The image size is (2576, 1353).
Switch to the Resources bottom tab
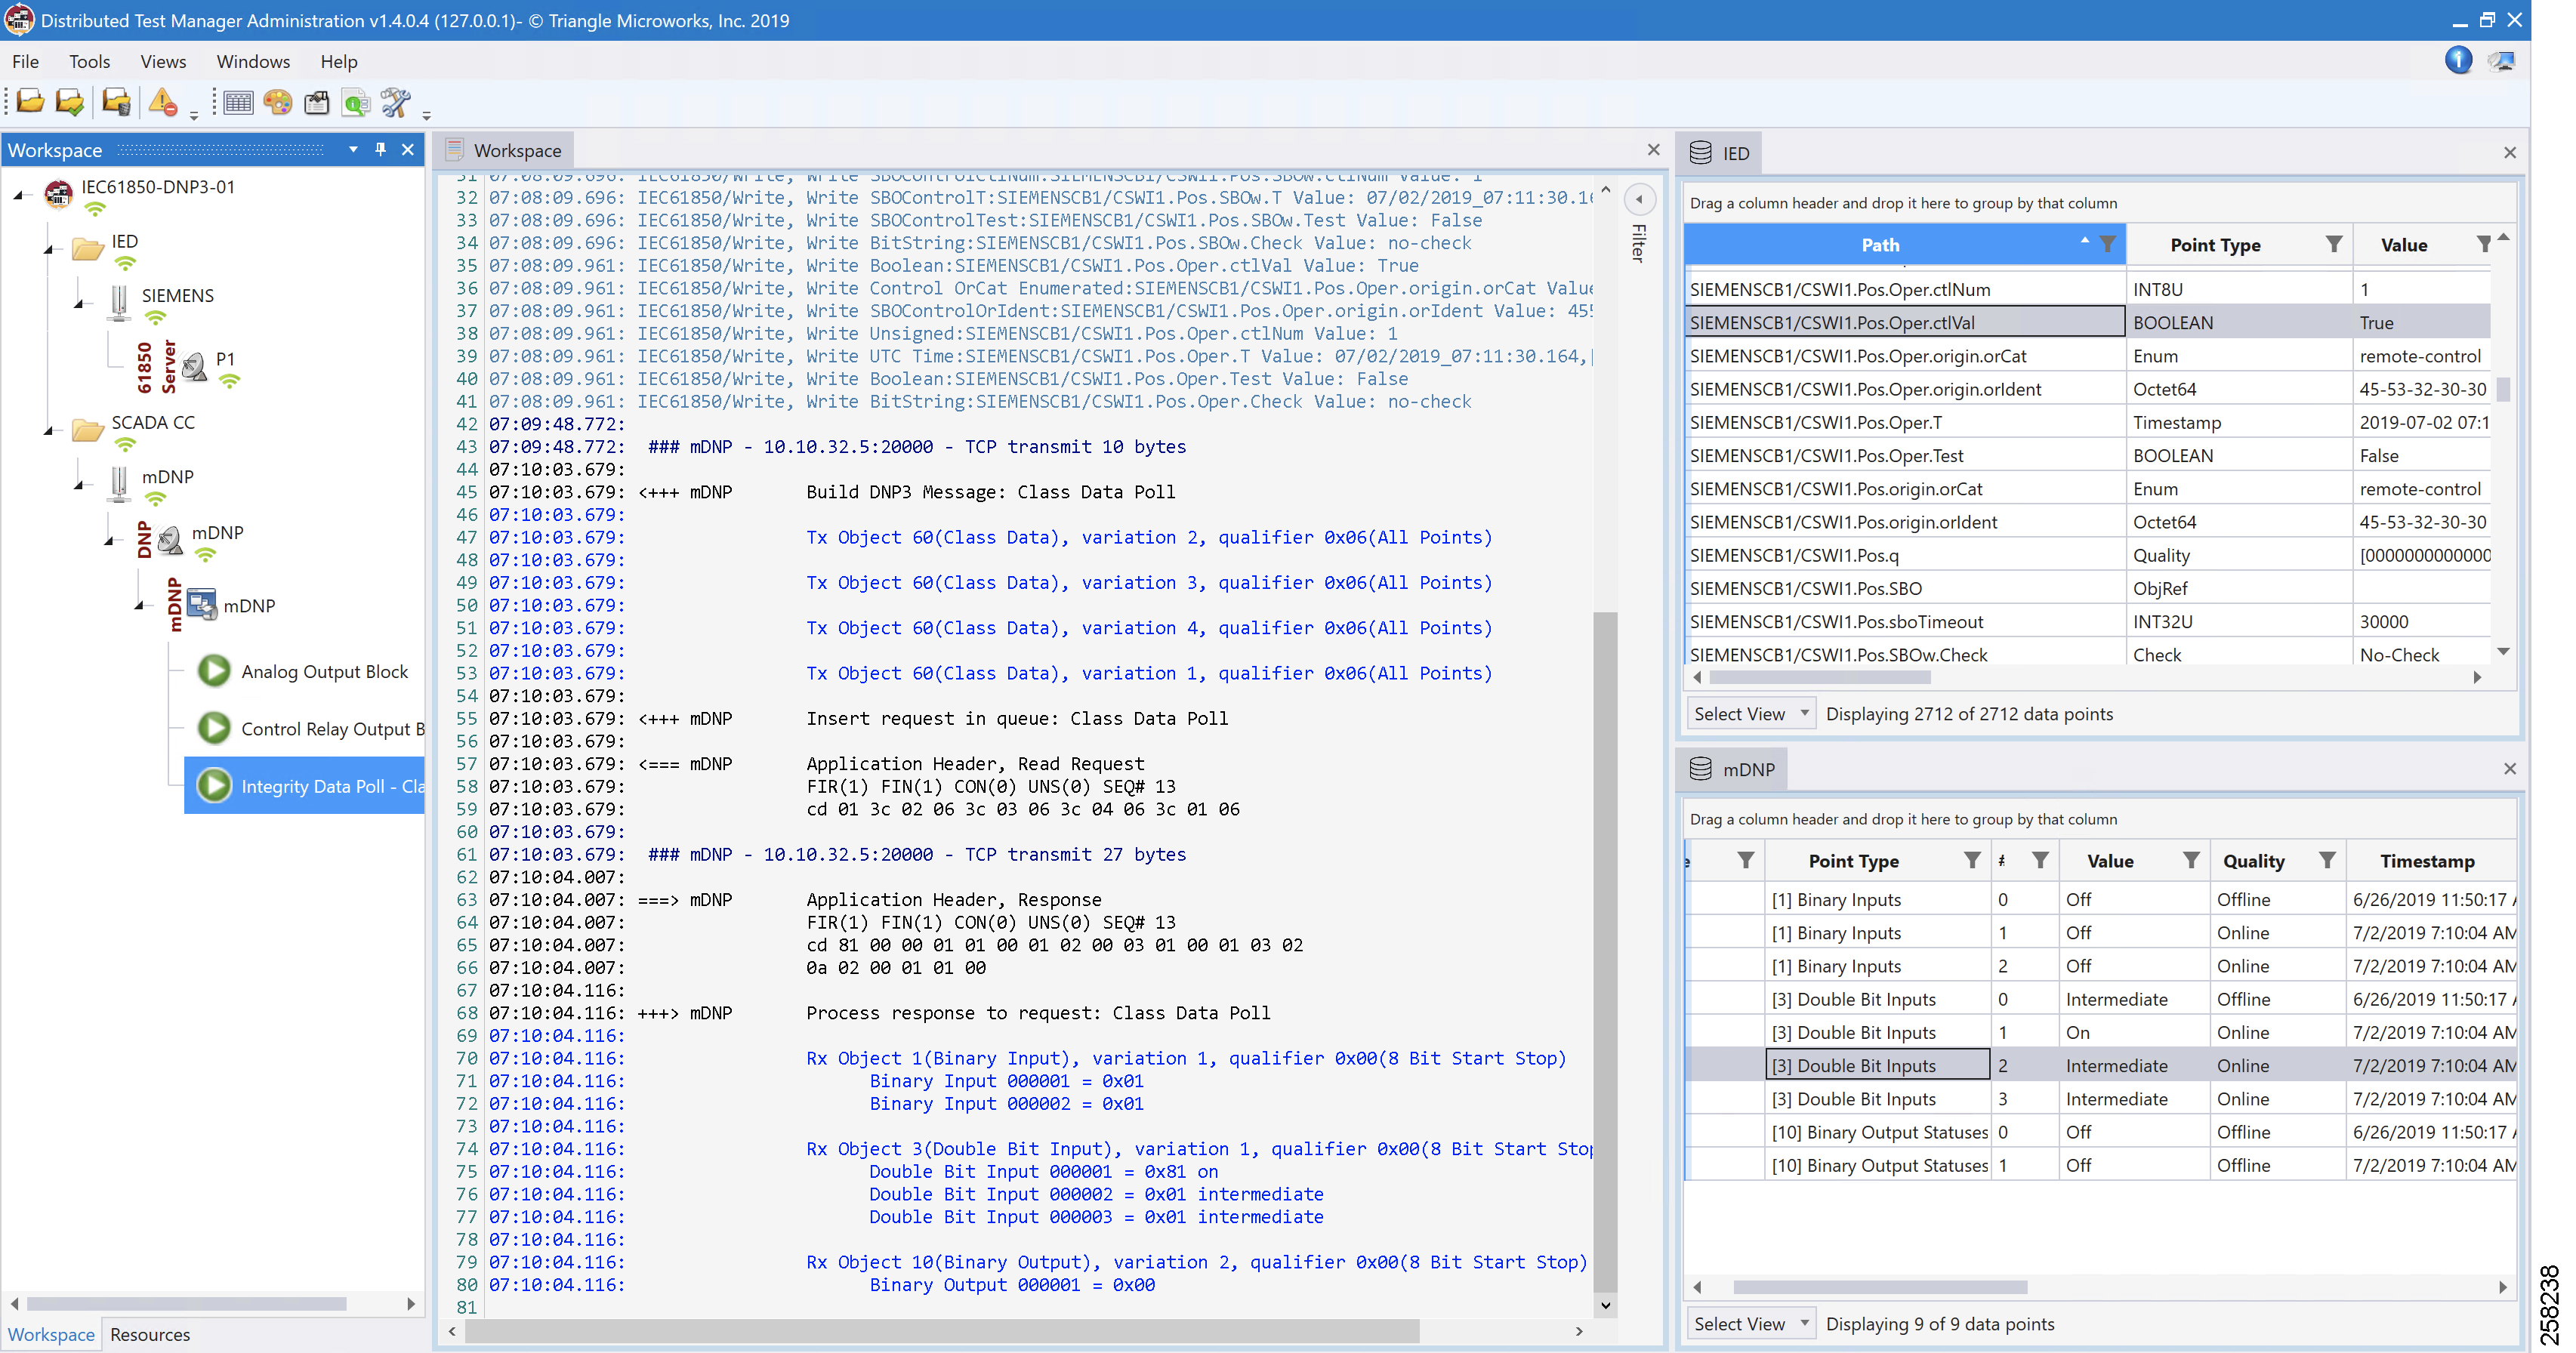(150, 1334)
